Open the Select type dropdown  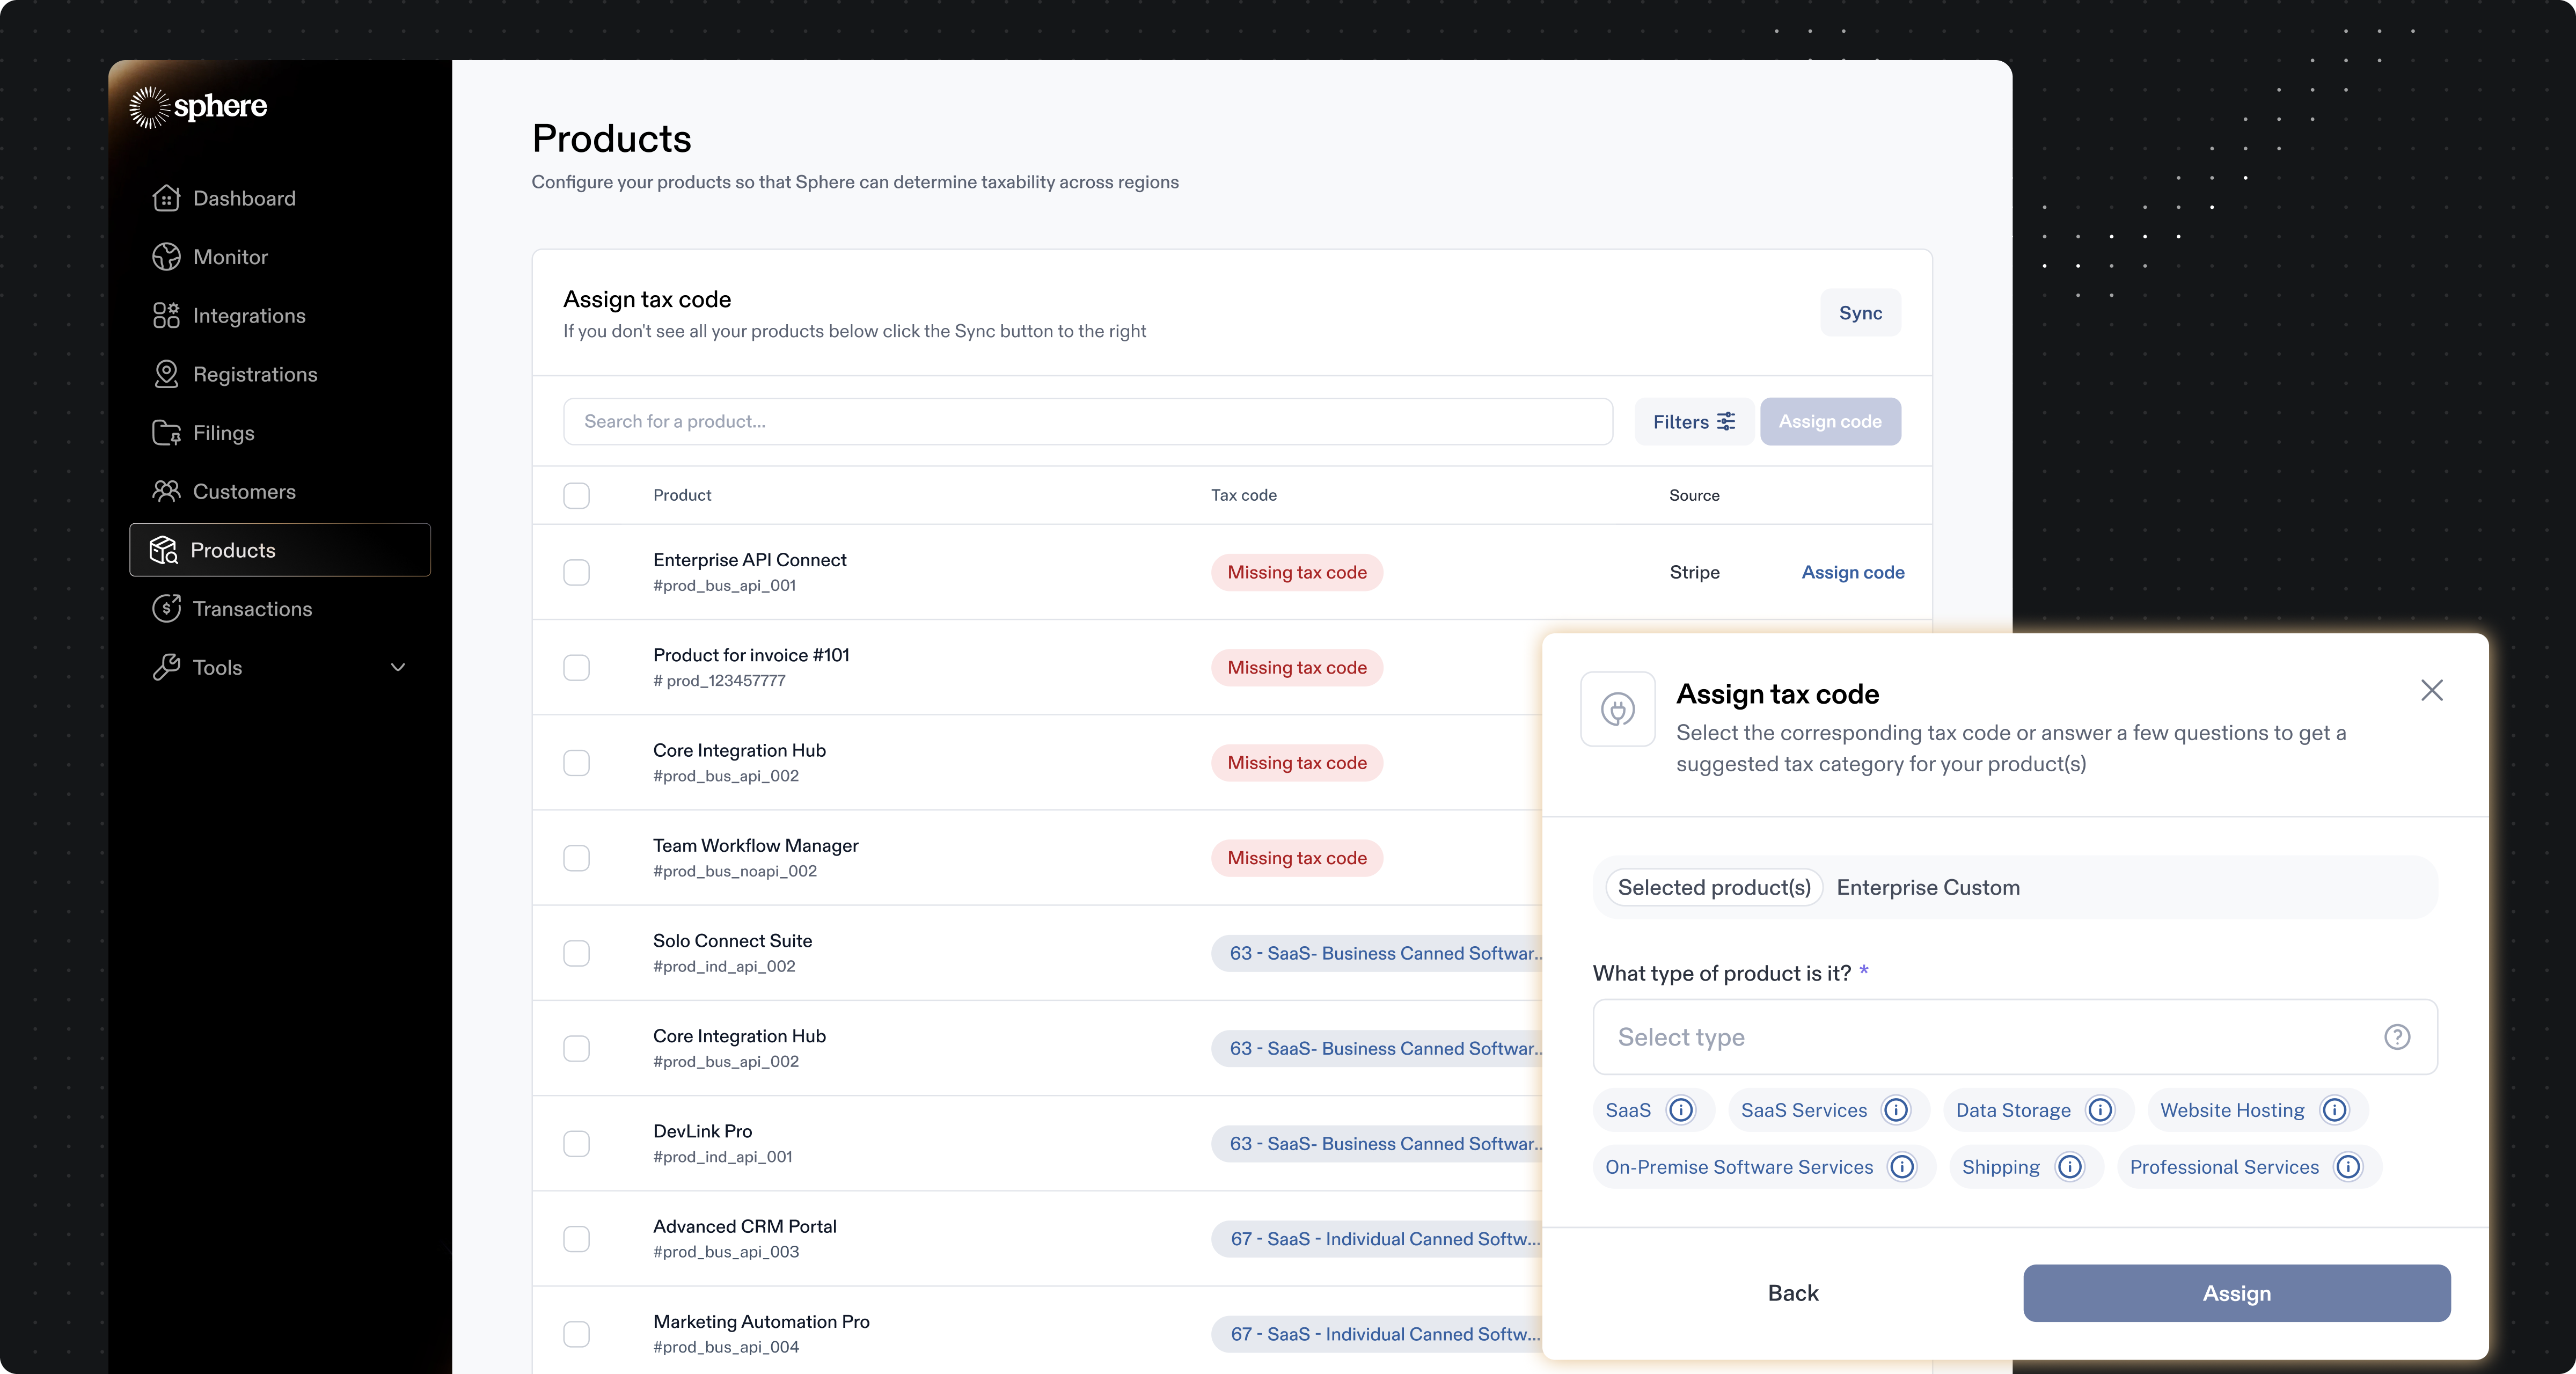coord(1990,1037)
